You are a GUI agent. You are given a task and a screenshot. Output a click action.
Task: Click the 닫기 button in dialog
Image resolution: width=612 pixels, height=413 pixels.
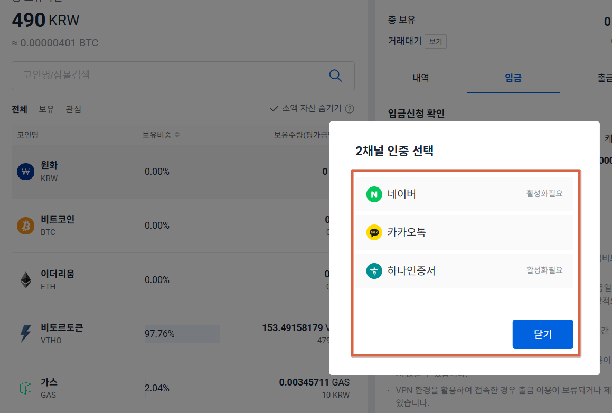coord(542,334)
